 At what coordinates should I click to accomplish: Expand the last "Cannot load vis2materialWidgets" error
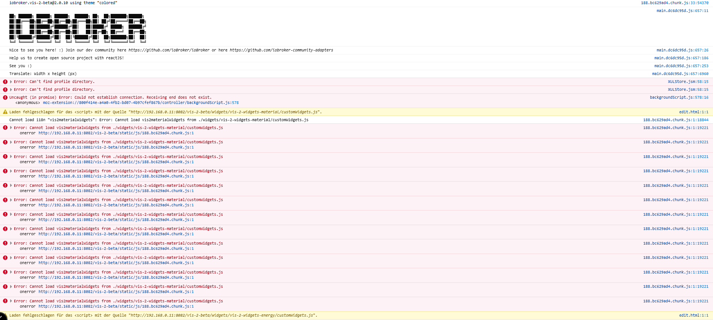(11, 301)
